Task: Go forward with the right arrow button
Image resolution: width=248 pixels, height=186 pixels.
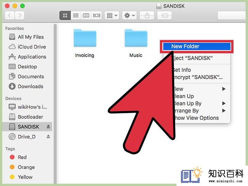Action: [20, 15]
